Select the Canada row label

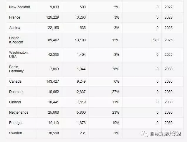[15, 81]
